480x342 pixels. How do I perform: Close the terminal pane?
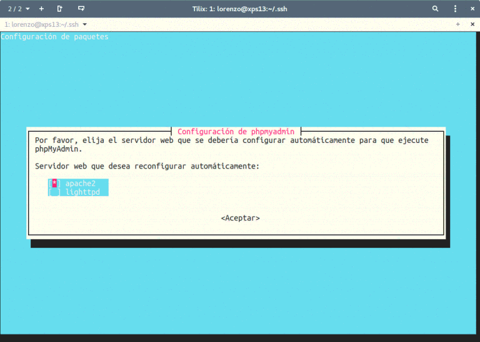(x=471, y=24)
